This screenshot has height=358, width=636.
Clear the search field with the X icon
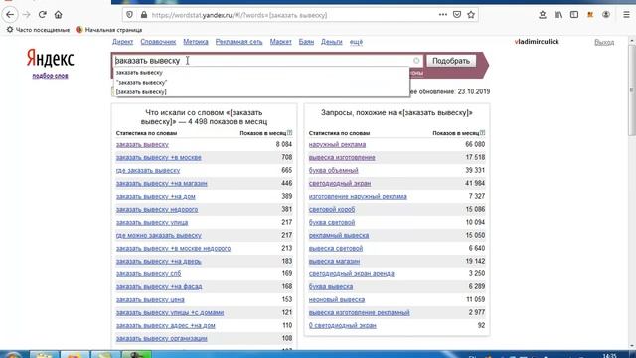(x=416, y=61)
